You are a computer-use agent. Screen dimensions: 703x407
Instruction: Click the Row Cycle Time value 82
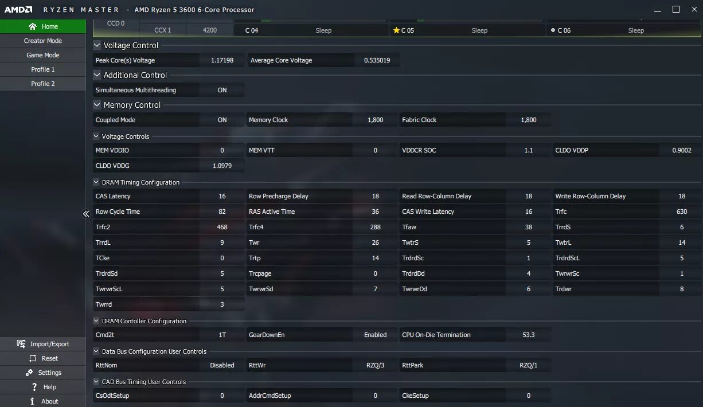[x=222, y=212]
